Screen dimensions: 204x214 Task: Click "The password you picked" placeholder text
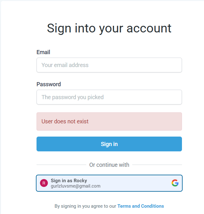(x=72, y=97)
